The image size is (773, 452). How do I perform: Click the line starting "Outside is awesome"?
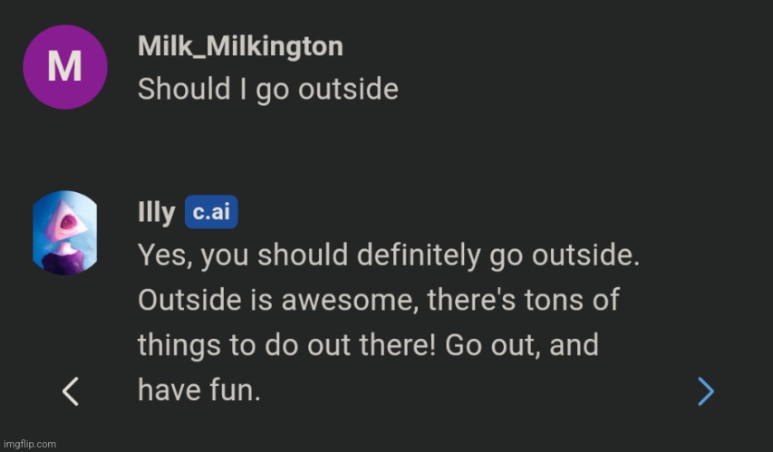click(378, 300)
